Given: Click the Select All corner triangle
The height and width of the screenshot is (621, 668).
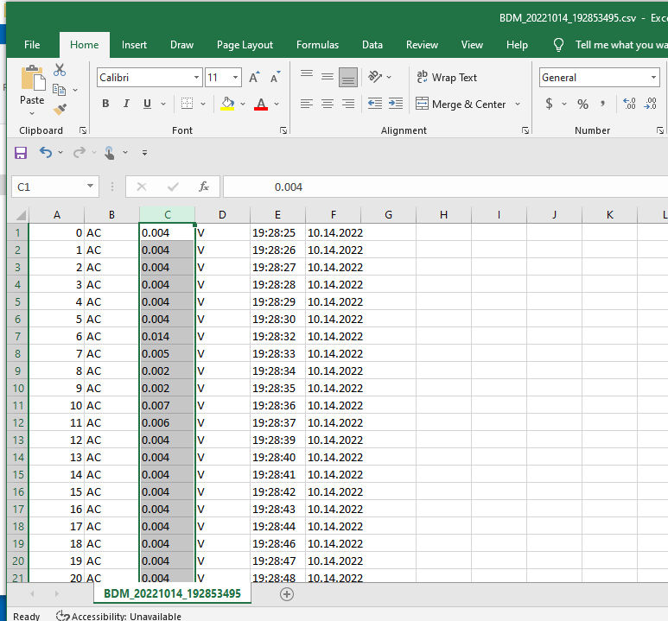Looking at the screenshot, I should 21,215.
